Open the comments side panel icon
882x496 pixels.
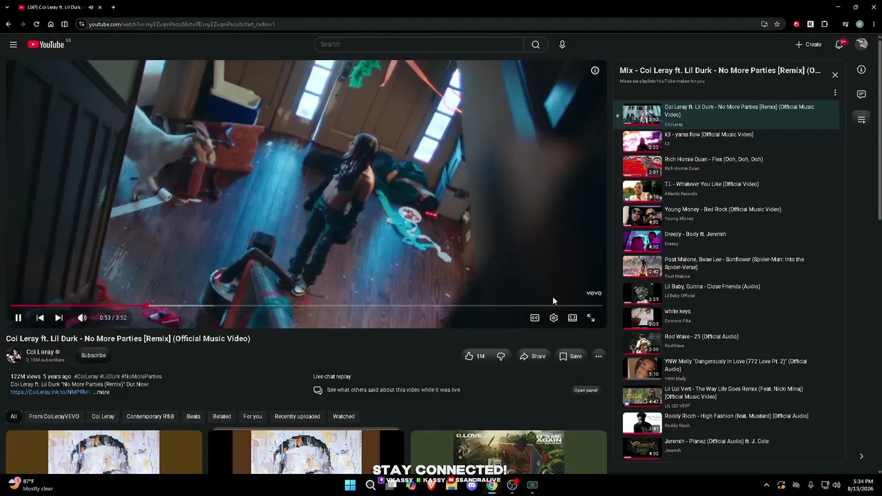[861, 94]
